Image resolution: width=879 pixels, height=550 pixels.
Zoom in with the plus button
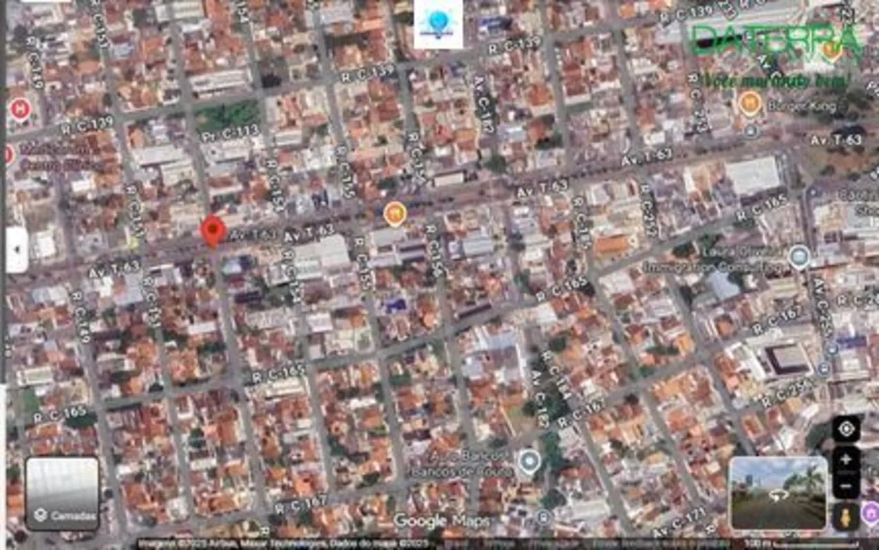tap(846, 460)
